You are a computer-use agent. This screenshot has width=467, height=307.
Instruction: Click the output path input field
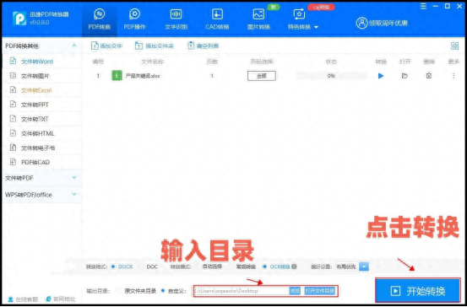242,291
